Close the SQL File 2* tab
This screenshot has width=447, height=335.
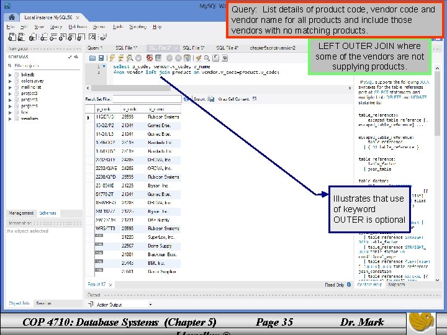coord(176,48)
